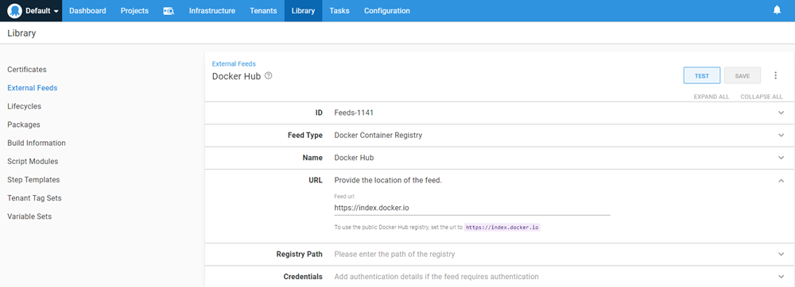Open Step Templates in the sidebar
This screenshot has width=795, height=287.
pyautogui.click(x=33, y=179)
